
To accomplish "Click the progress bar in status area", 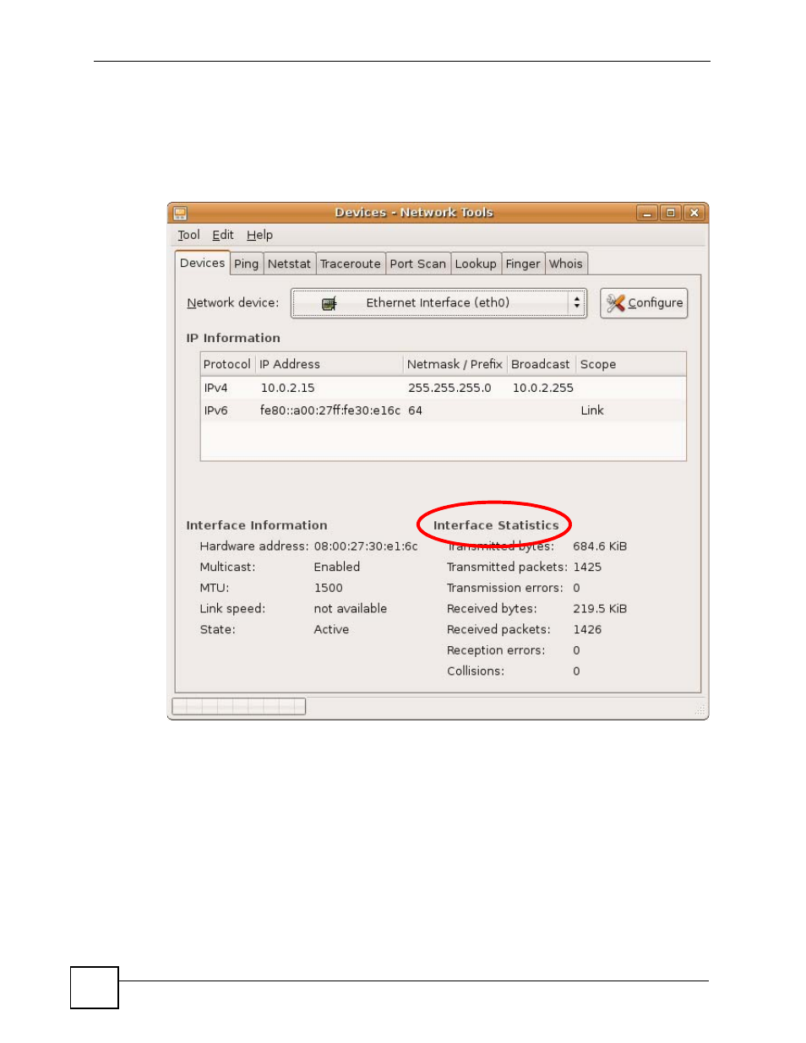I will [239, 706].
